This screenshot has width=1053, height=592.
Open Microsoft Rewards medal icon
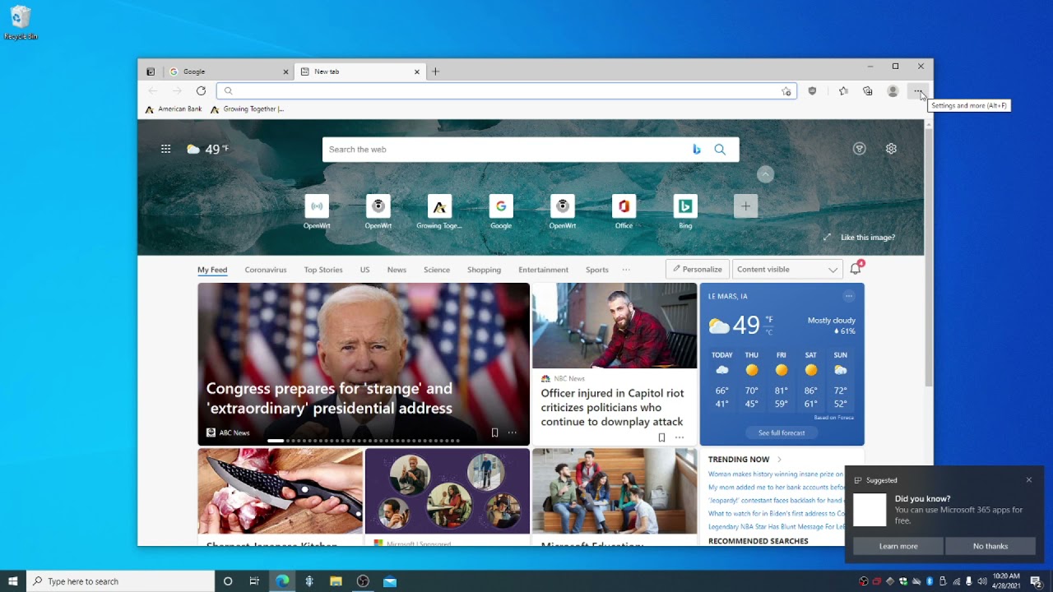click(x=860, y=149)
